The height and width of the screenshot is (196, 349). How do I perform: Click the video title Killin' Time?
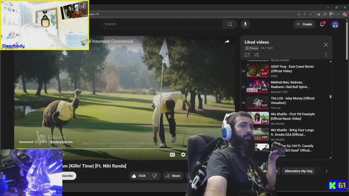[x=94, y=166]
